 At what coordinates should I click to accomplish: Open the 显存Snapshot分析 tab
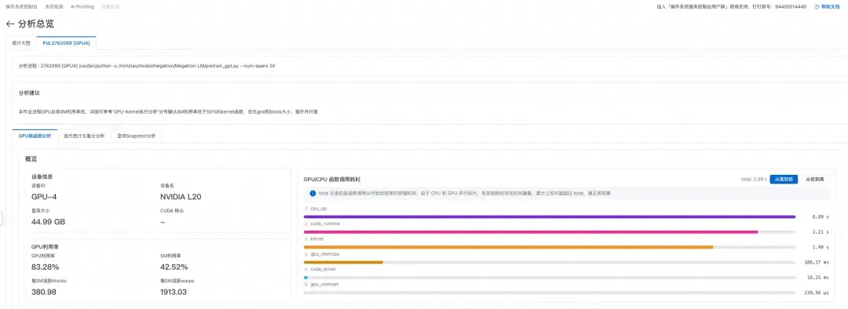137,136
